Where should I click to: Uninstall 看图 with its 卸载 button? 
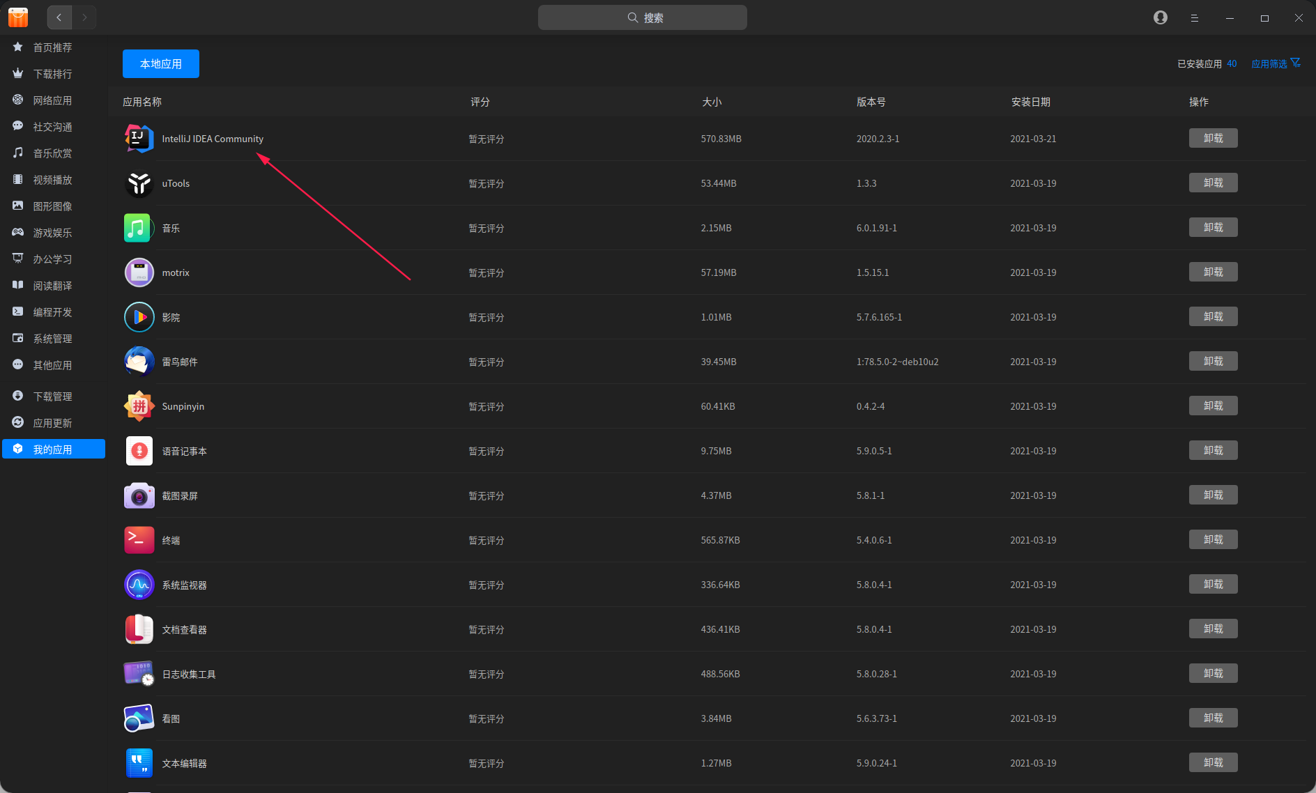[1214, 718]
